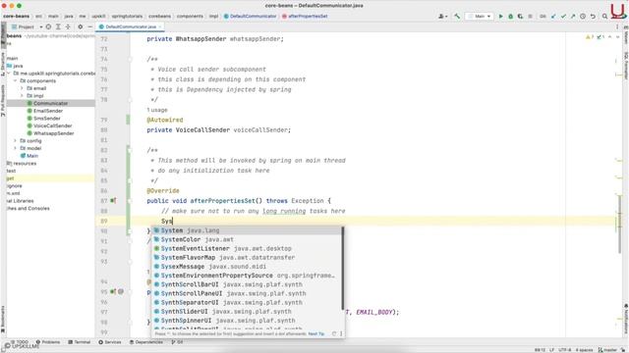The width and height of the screenshot is (629, 353).
Task: Commit changes with green checkmark icon
Action: [x=563, y=17]
